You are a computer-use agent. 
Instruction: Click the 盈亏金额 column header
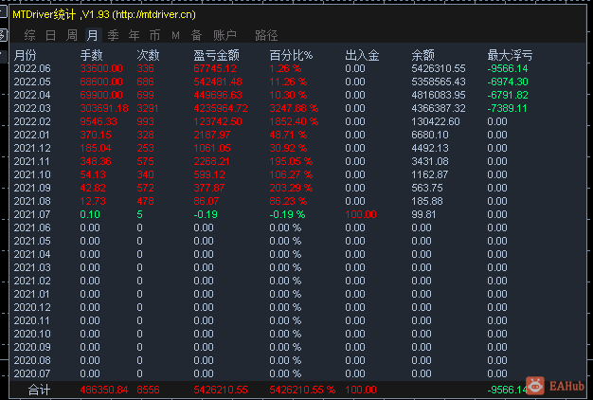click(x=216, y=56)
